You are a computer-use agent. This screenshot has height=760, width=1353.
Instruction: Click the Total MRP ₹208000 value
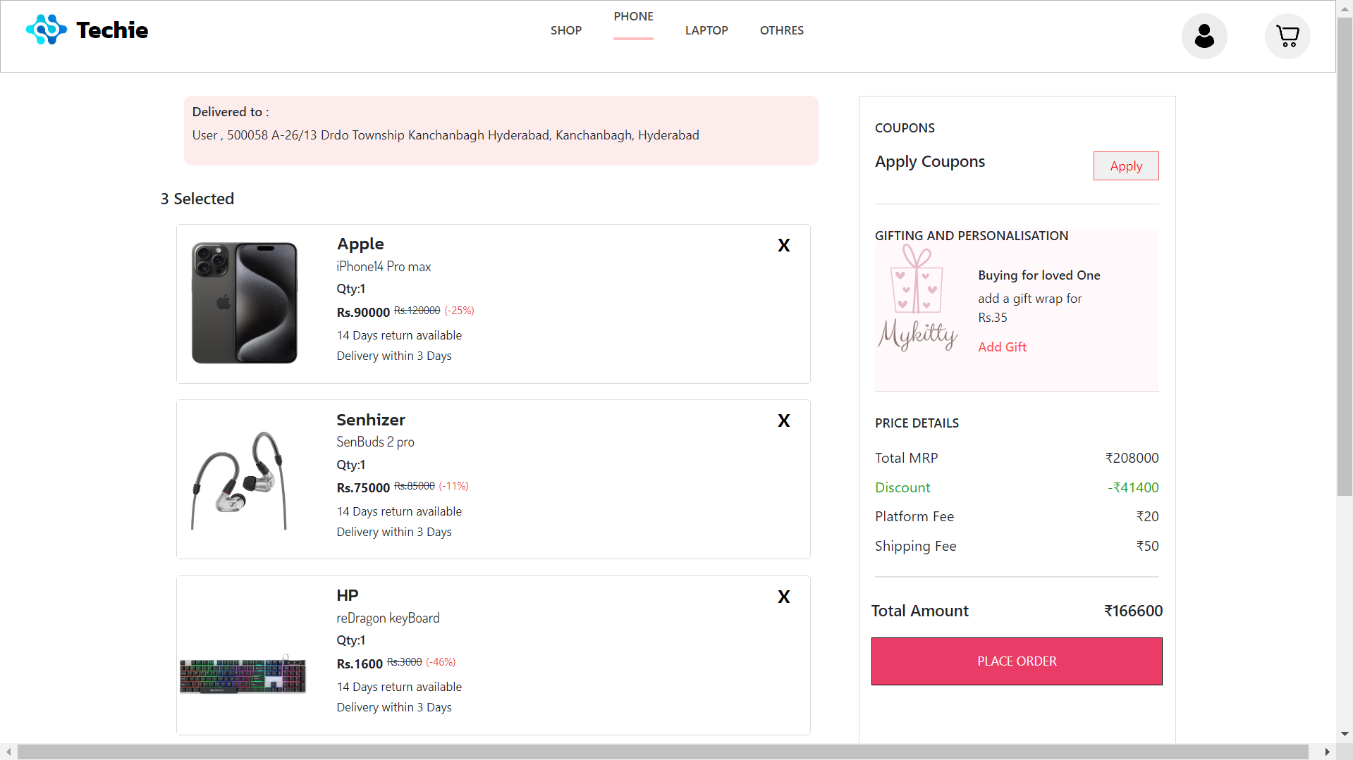[1132, 458]
